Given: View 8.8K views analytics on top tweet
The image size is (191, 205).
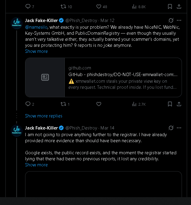Looking at the screenshot, I should coord(139,7).
